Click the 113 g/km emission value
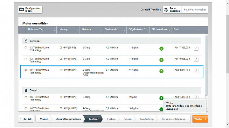 coord(134,48)
